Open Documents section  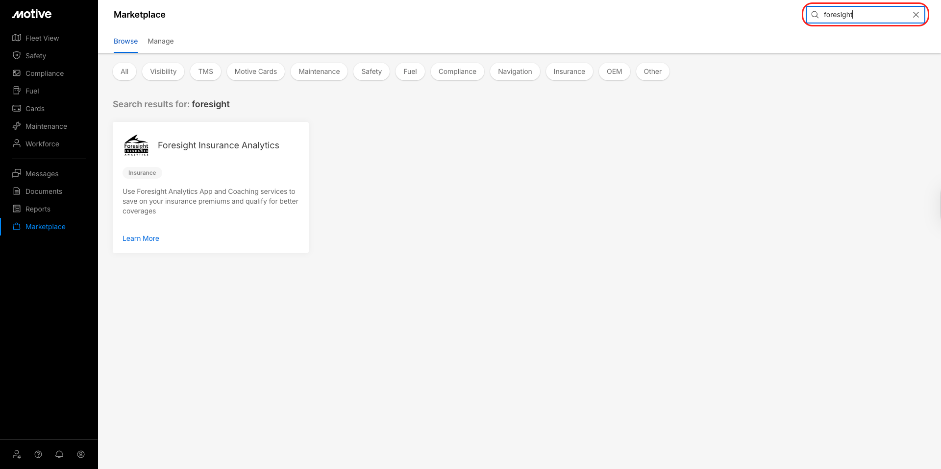pyautogui.click(x=44, y=191)
